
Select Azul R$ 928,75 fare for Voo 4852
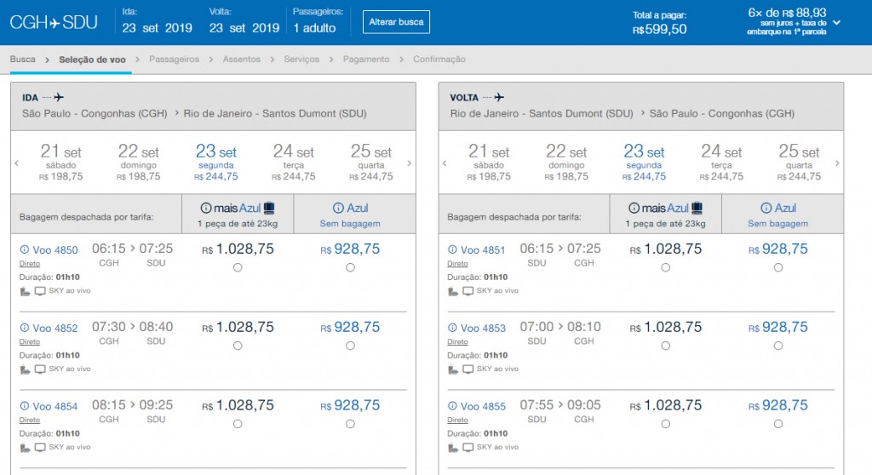350,346
